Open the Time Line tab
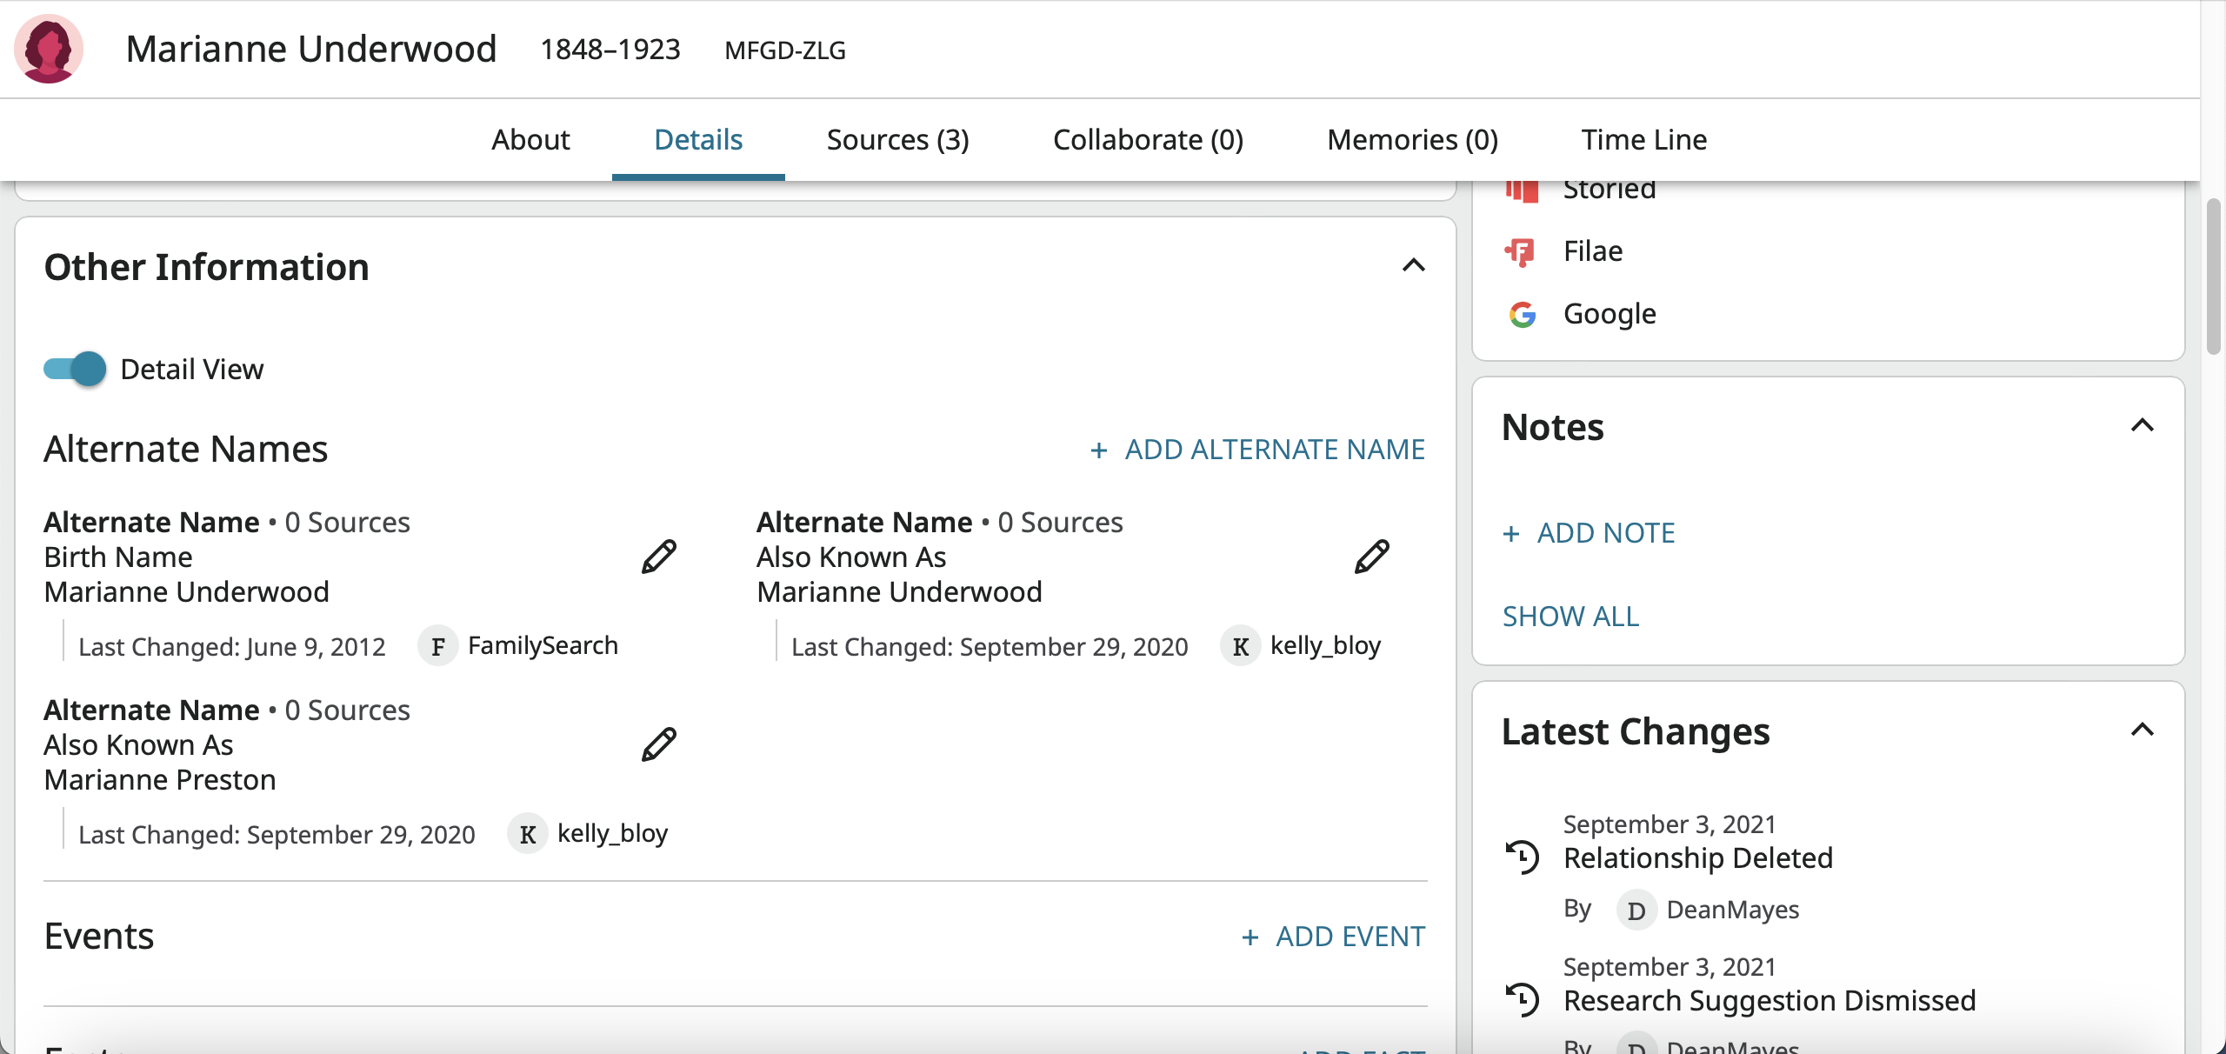 (x=1644, y=139)
